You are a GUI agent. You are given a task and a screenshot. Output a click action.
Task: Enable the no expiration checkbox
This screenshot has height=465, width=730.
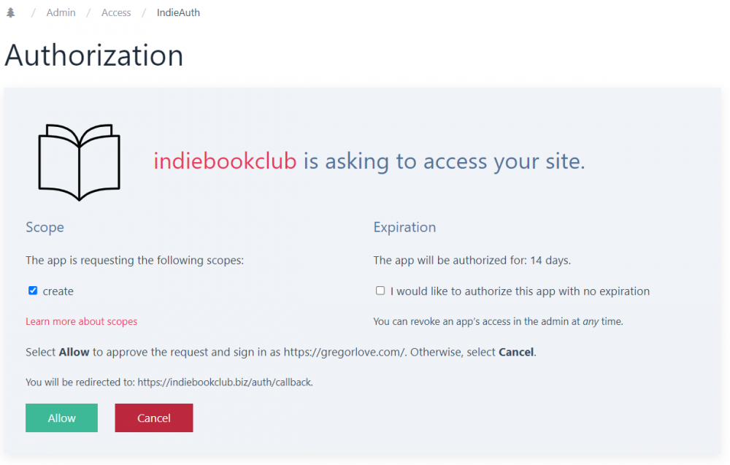coord(380,291)
